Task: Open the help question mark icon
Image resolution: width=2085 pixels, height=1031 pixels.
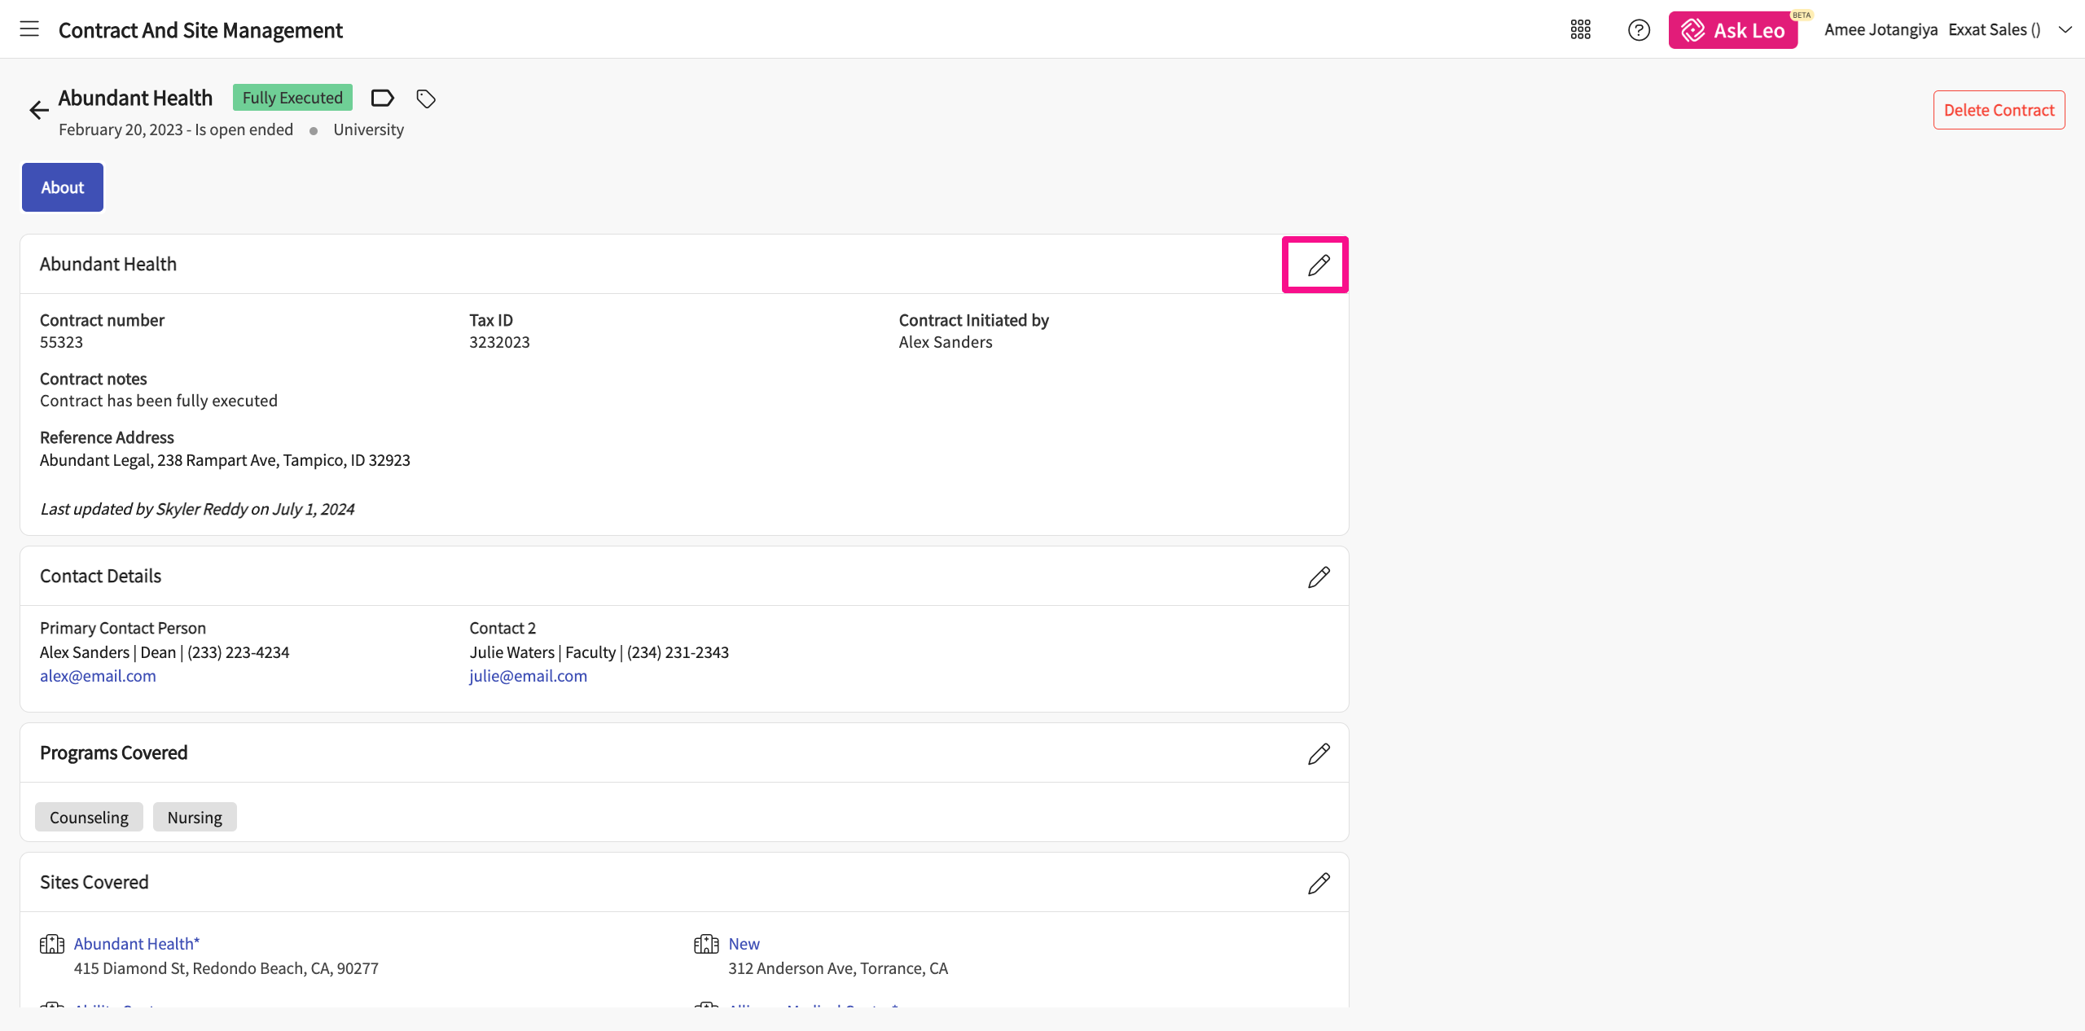Action: click(1639, 30)
